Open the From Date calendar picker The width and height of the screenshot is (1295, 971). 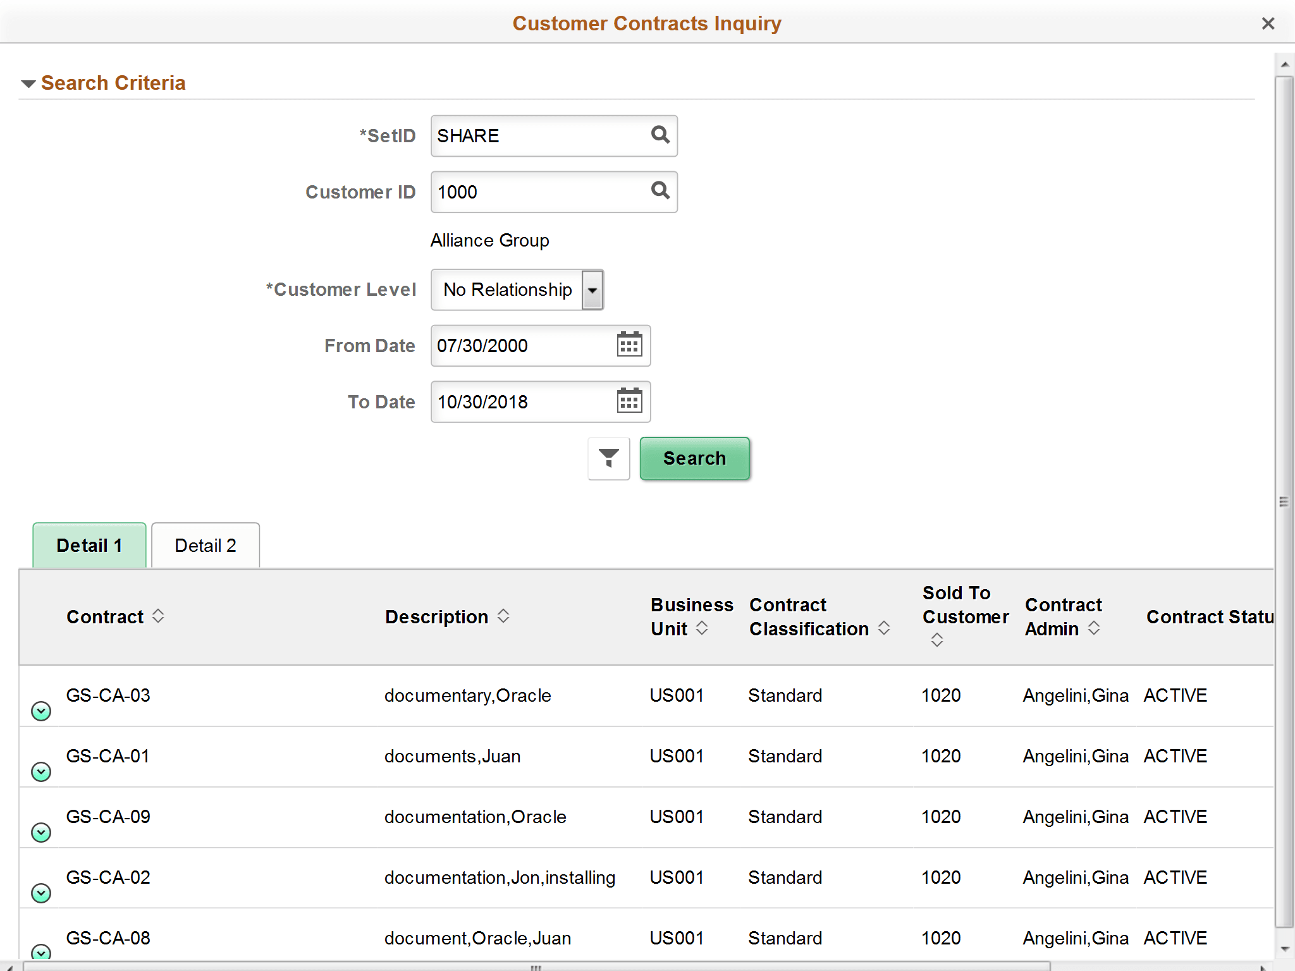tap(629, 345)
